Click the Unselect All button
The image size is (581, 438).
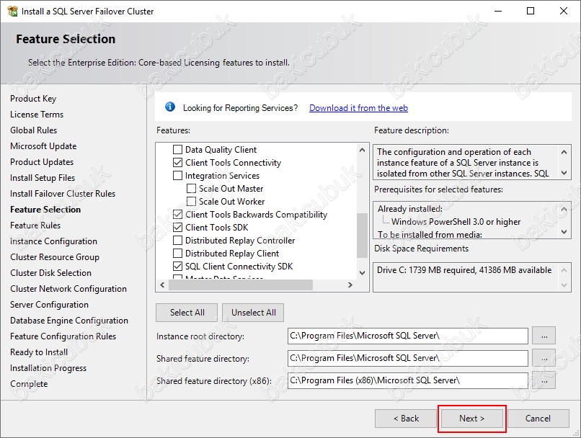[254, 313]
